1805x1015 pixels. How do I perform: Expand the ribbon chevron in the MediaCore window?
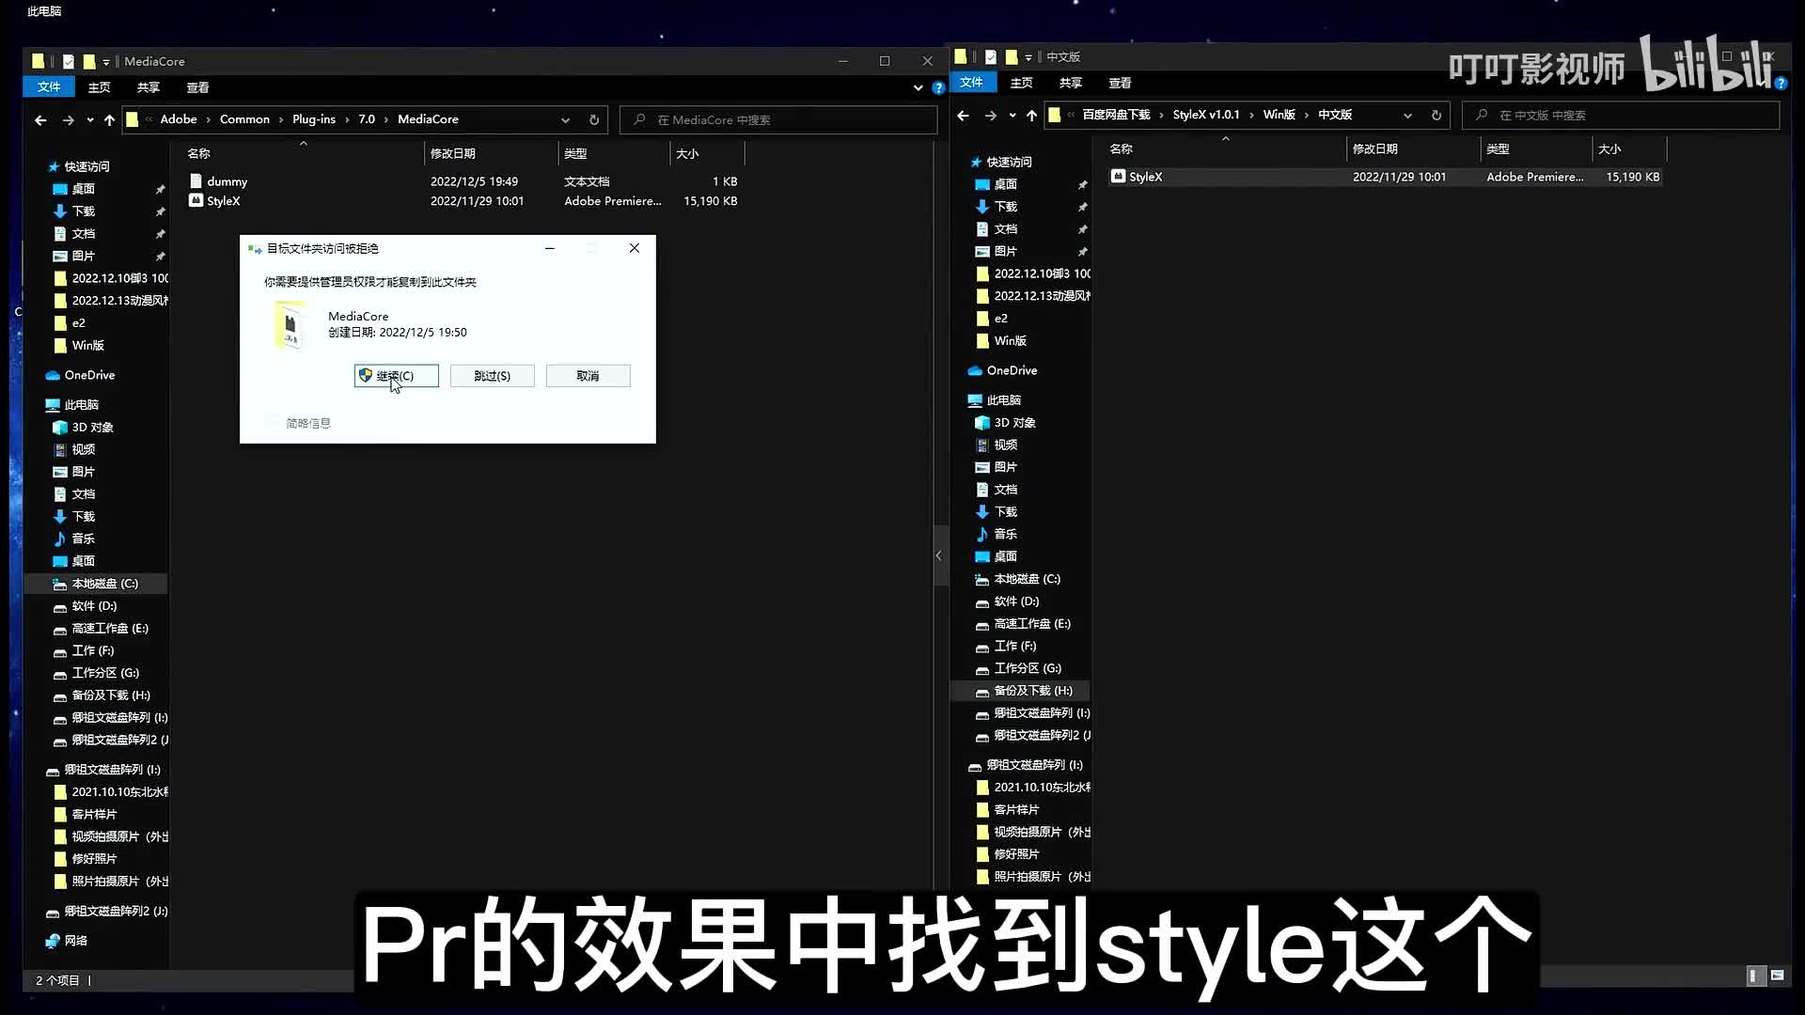coord(918,87)
